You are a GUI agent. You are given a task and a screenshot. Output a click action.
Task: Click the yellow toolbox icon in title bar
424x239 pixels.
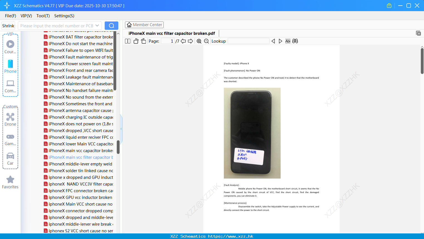[389, 6]
